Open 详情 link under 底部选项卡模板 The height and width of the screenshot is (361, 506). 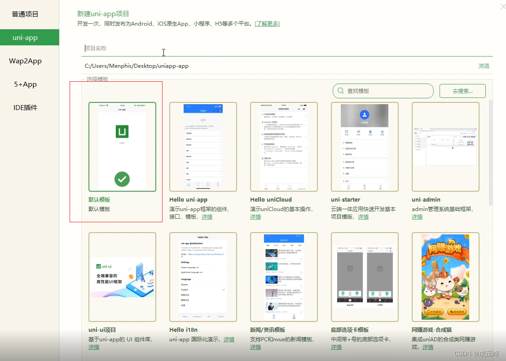click(x=336, y=347)
